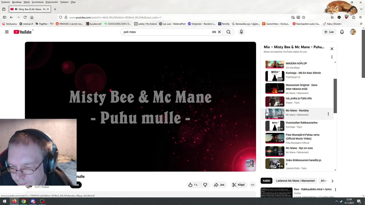Reload the page in Firefox
Viewport: 365px width, 205px height.
(25, 17)
